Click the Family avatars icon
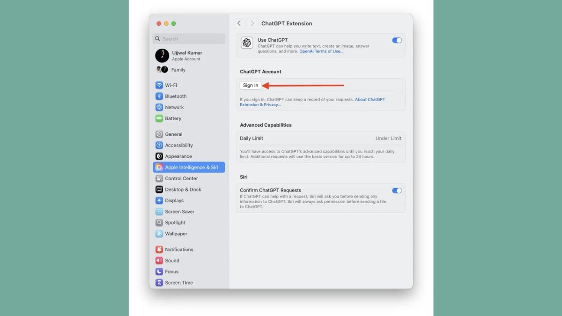This screenshot has width=562, height=316. click(x=162, y=70)
